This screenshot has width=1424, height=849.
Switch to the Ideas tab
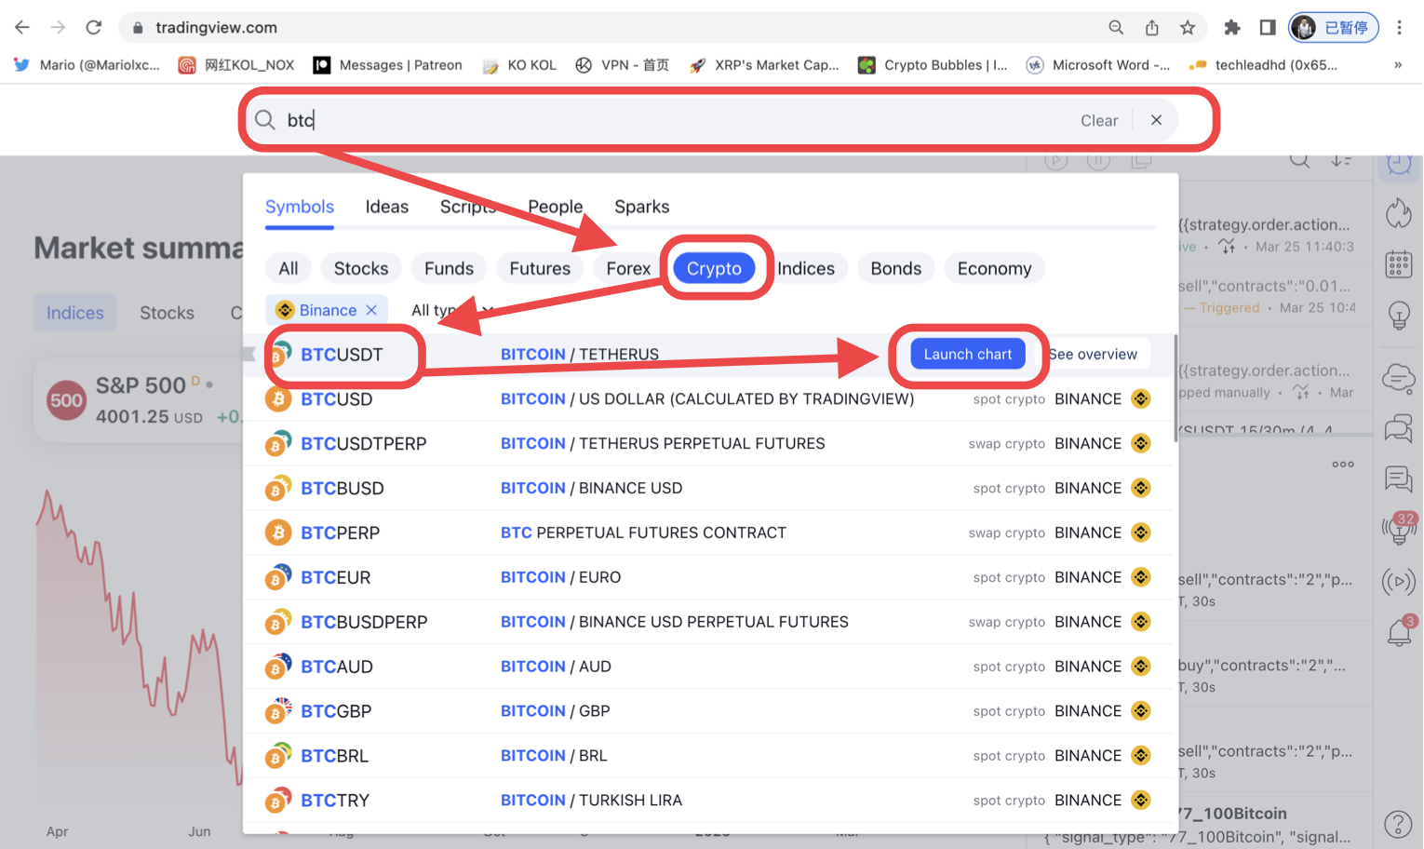[x=386, y=207]
